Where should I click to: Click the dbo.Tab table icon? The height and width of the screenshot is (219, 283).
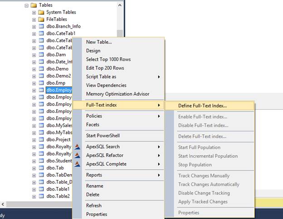[x=41, y=168]
